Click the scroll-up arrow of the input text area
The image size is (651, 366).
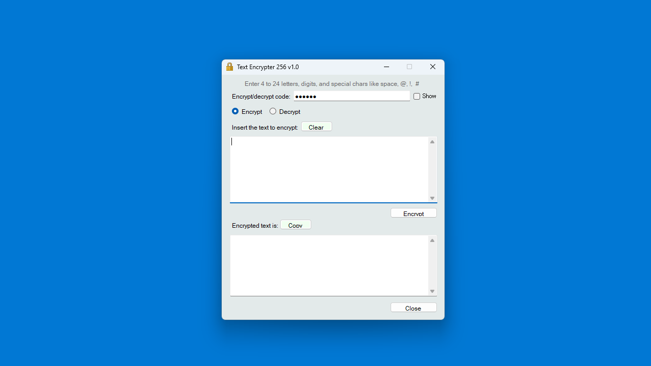click(432, 142)
